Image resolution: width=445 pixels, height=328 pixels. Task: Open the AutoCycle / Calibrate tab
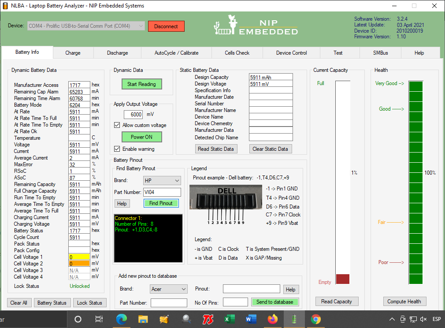(176, 53)
